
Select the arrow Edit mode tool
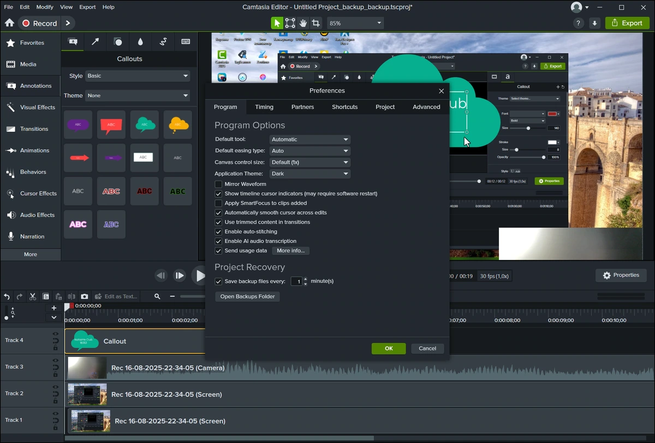pyautogui.click(x=277, y=23)
